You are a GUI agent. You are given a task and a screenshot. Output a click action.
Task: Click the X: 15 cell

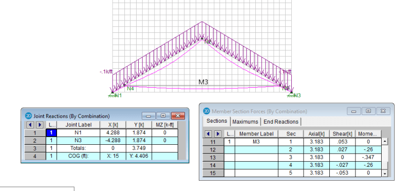click(113, 156)
